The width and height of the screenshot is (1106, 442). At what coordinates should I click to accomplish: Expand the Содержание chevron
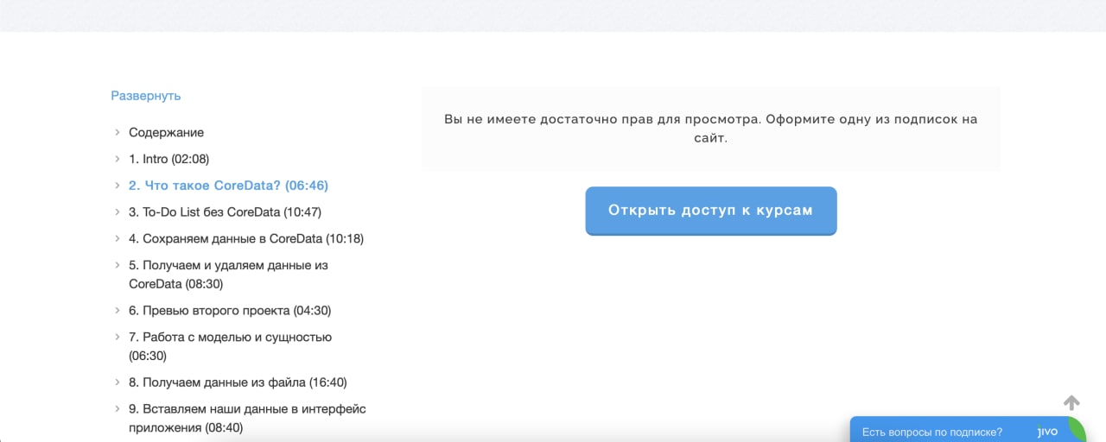(117, 132)
